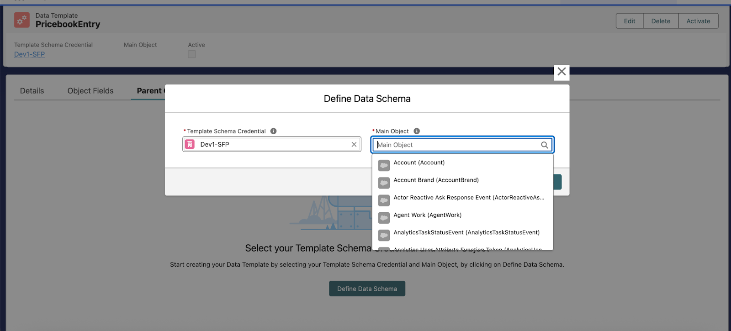Click the Data Template gear icon

coord(21,20)
